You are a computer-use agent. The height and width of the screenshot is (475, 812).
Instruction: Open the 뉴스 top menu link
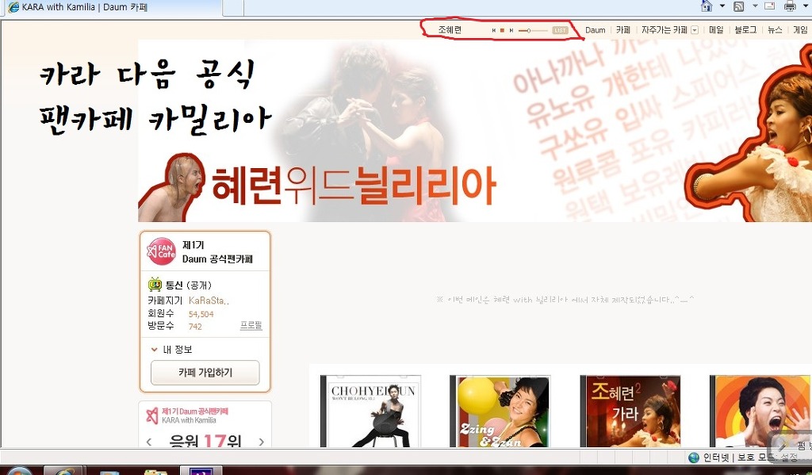click(x=775, y=30)
